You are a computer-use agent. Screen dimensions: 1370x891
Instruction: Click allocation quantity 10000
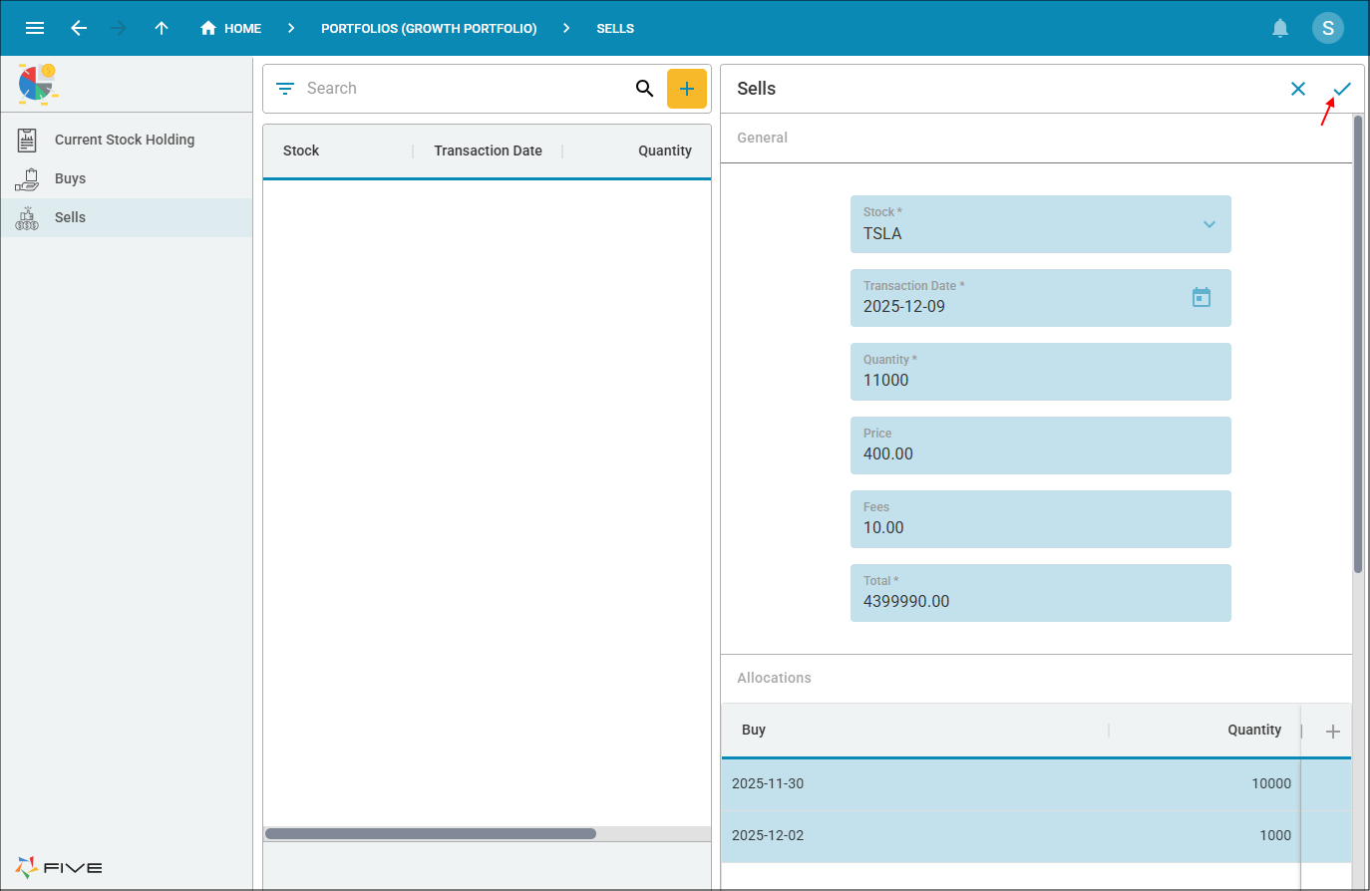tap(1271, 783)
